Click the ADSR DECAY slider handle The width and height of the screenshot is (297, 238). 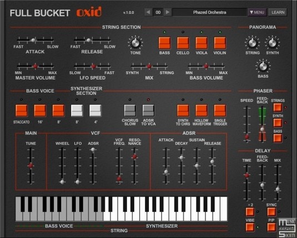click(x=182, y=157)
